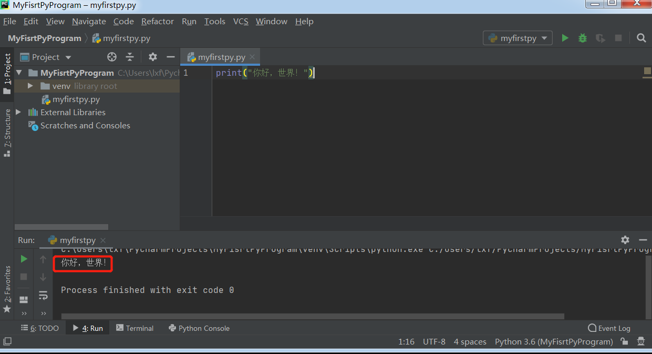Locate current file using the target icon

point(112,57)
